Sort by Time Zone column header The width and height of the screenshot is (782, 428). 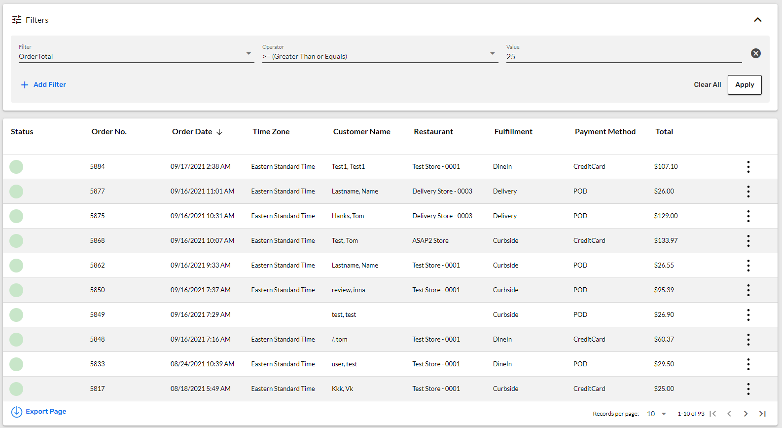click(x=271, y=132)
